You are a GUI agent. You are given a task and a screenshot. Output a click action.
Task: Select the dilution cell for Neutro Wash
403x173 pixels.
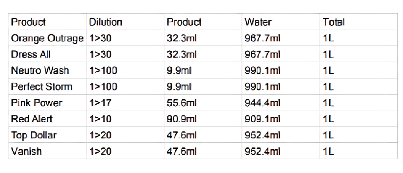[103, 71]
